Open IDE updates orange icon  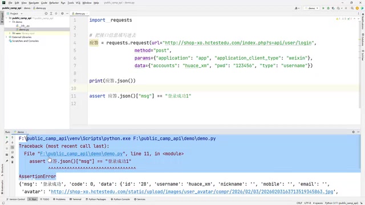357,8
